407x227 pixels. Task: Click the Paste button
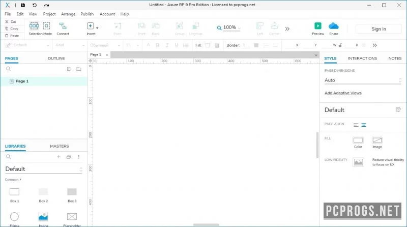click(12, 36)
